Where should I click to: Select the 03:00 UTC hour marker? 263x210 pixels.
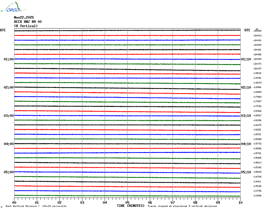point(8,116)
